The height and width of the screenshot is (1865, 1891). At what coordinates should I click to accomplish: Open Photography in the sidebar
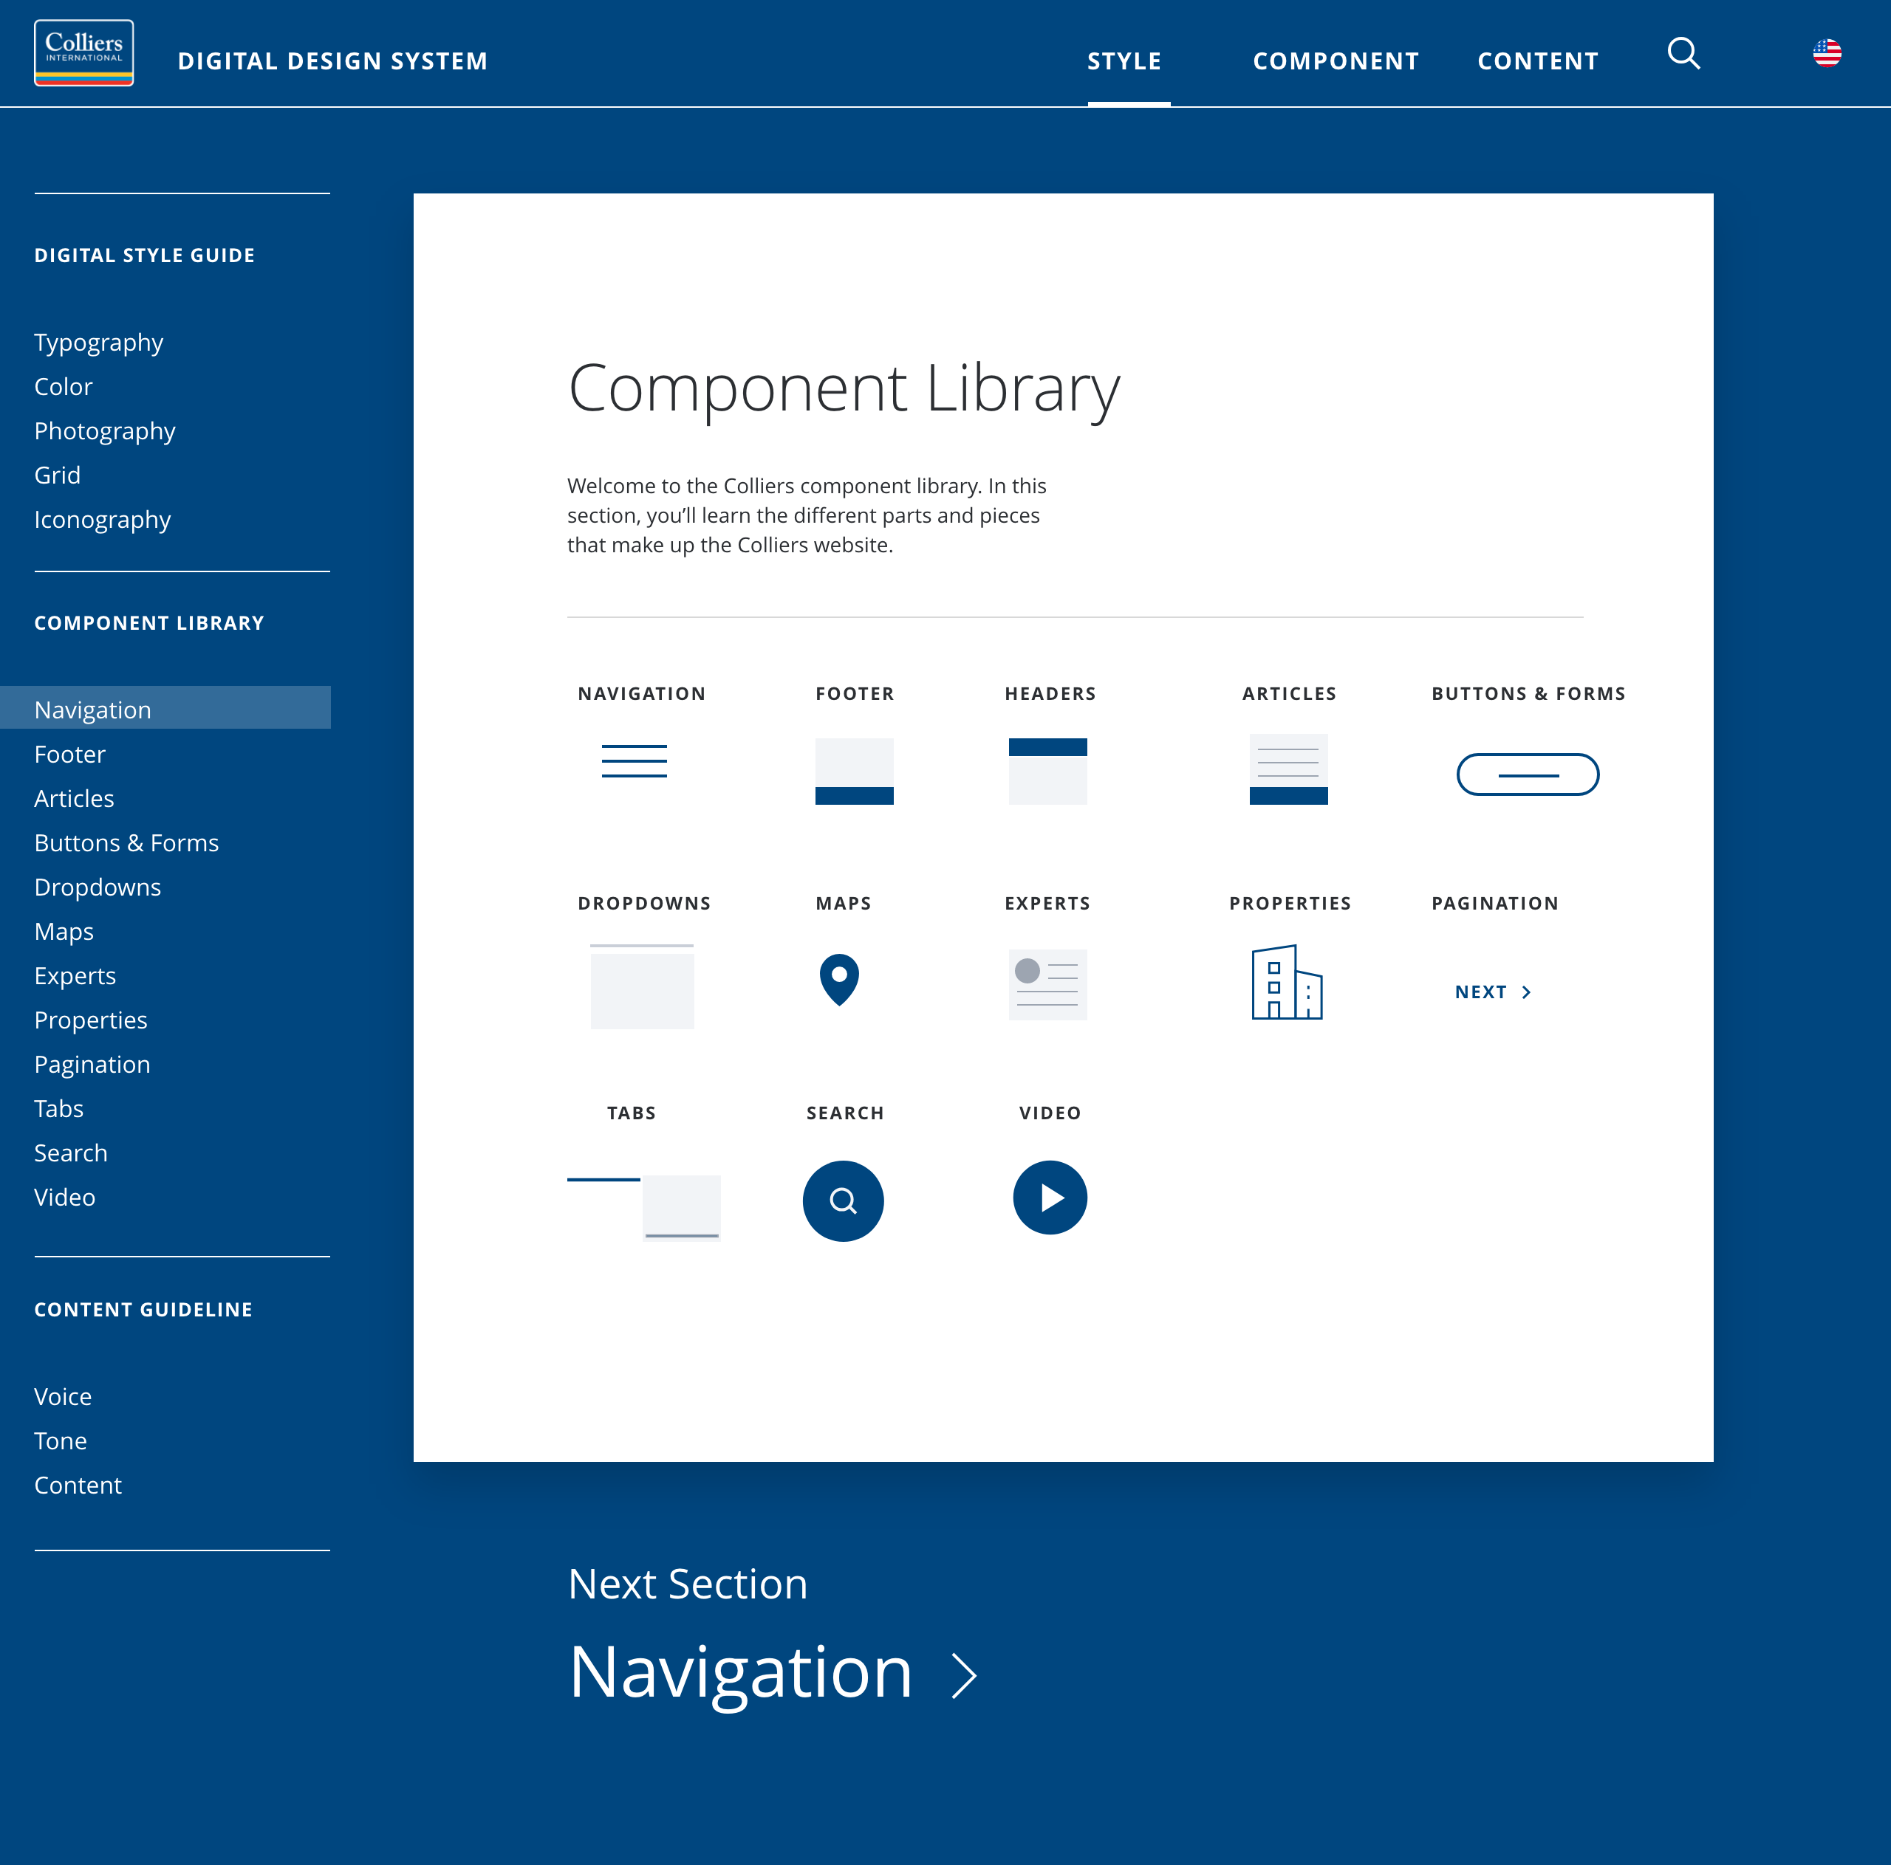coord(105,431)
